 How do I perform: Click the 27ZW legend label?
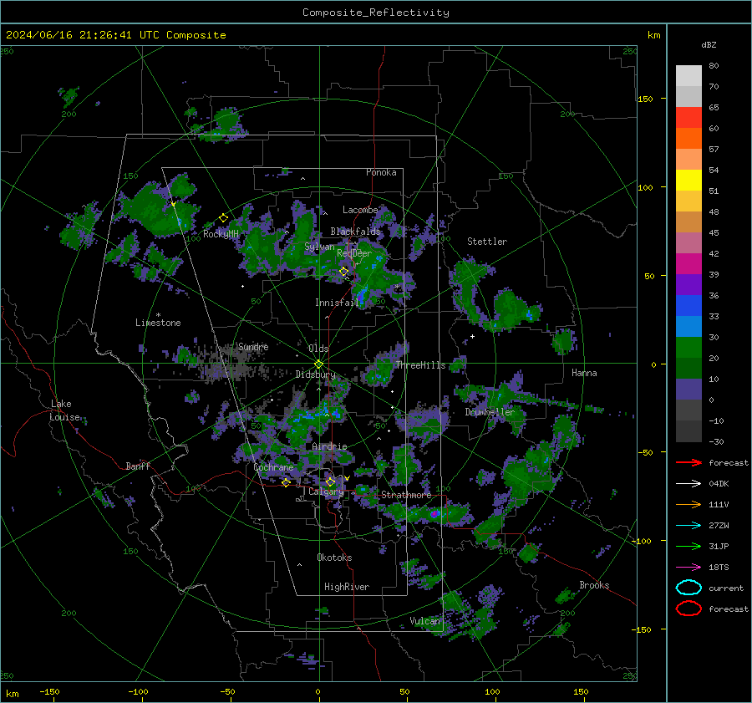719,526
